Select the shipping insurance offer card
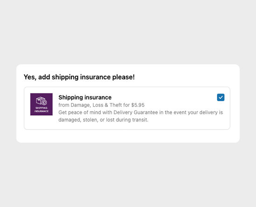This screenshot has height=207, width=256. (127, 108)
